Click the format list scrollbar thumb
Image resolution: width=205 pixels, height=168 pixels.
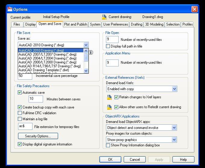pos(86,58)
